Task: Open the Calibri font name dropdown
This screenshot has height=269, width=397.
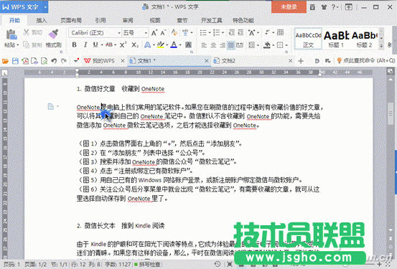Action: (119, 33)
